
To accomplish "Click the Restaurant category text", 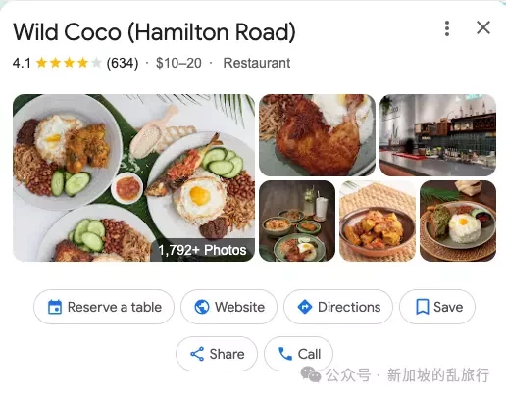I will click(257, 63).
